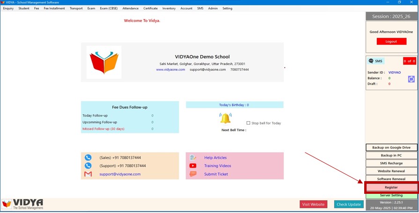Click the SMS Recharge button
Screen dimensions: 419x213
(391, 163)
